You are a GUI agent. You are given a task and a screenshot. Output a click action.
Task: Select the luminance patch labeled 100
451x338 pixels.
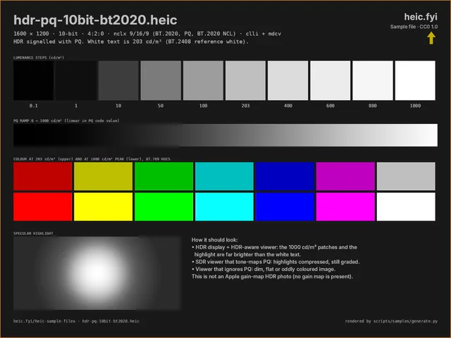[x=203, y=80]
